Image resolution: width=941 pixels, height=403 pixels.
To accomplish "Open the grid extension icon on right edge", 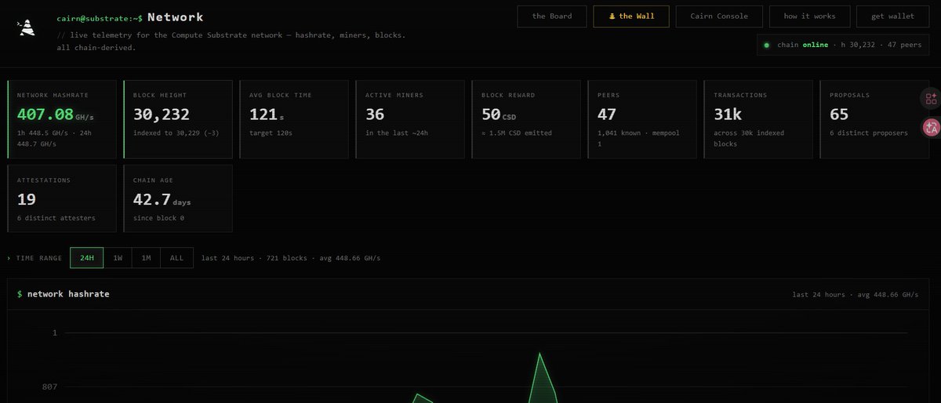I will point(931,99).
